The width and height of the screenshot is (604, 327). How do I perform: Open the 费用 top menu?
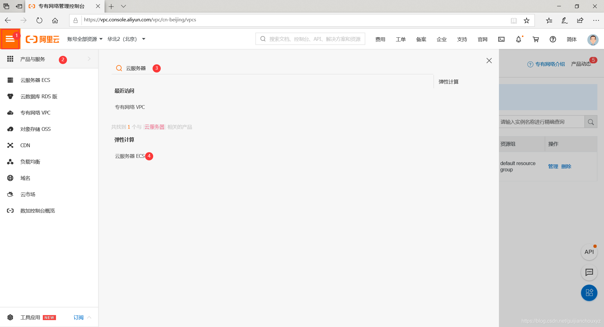[x=380, y=39]
